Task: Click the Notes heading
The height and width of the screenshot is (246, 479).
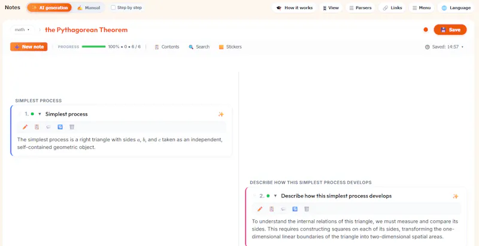Action: pyautogui.click(x=13, y=7)
